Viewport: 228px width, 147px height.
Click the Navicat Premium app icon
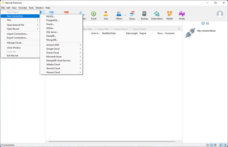coord(3,3)
